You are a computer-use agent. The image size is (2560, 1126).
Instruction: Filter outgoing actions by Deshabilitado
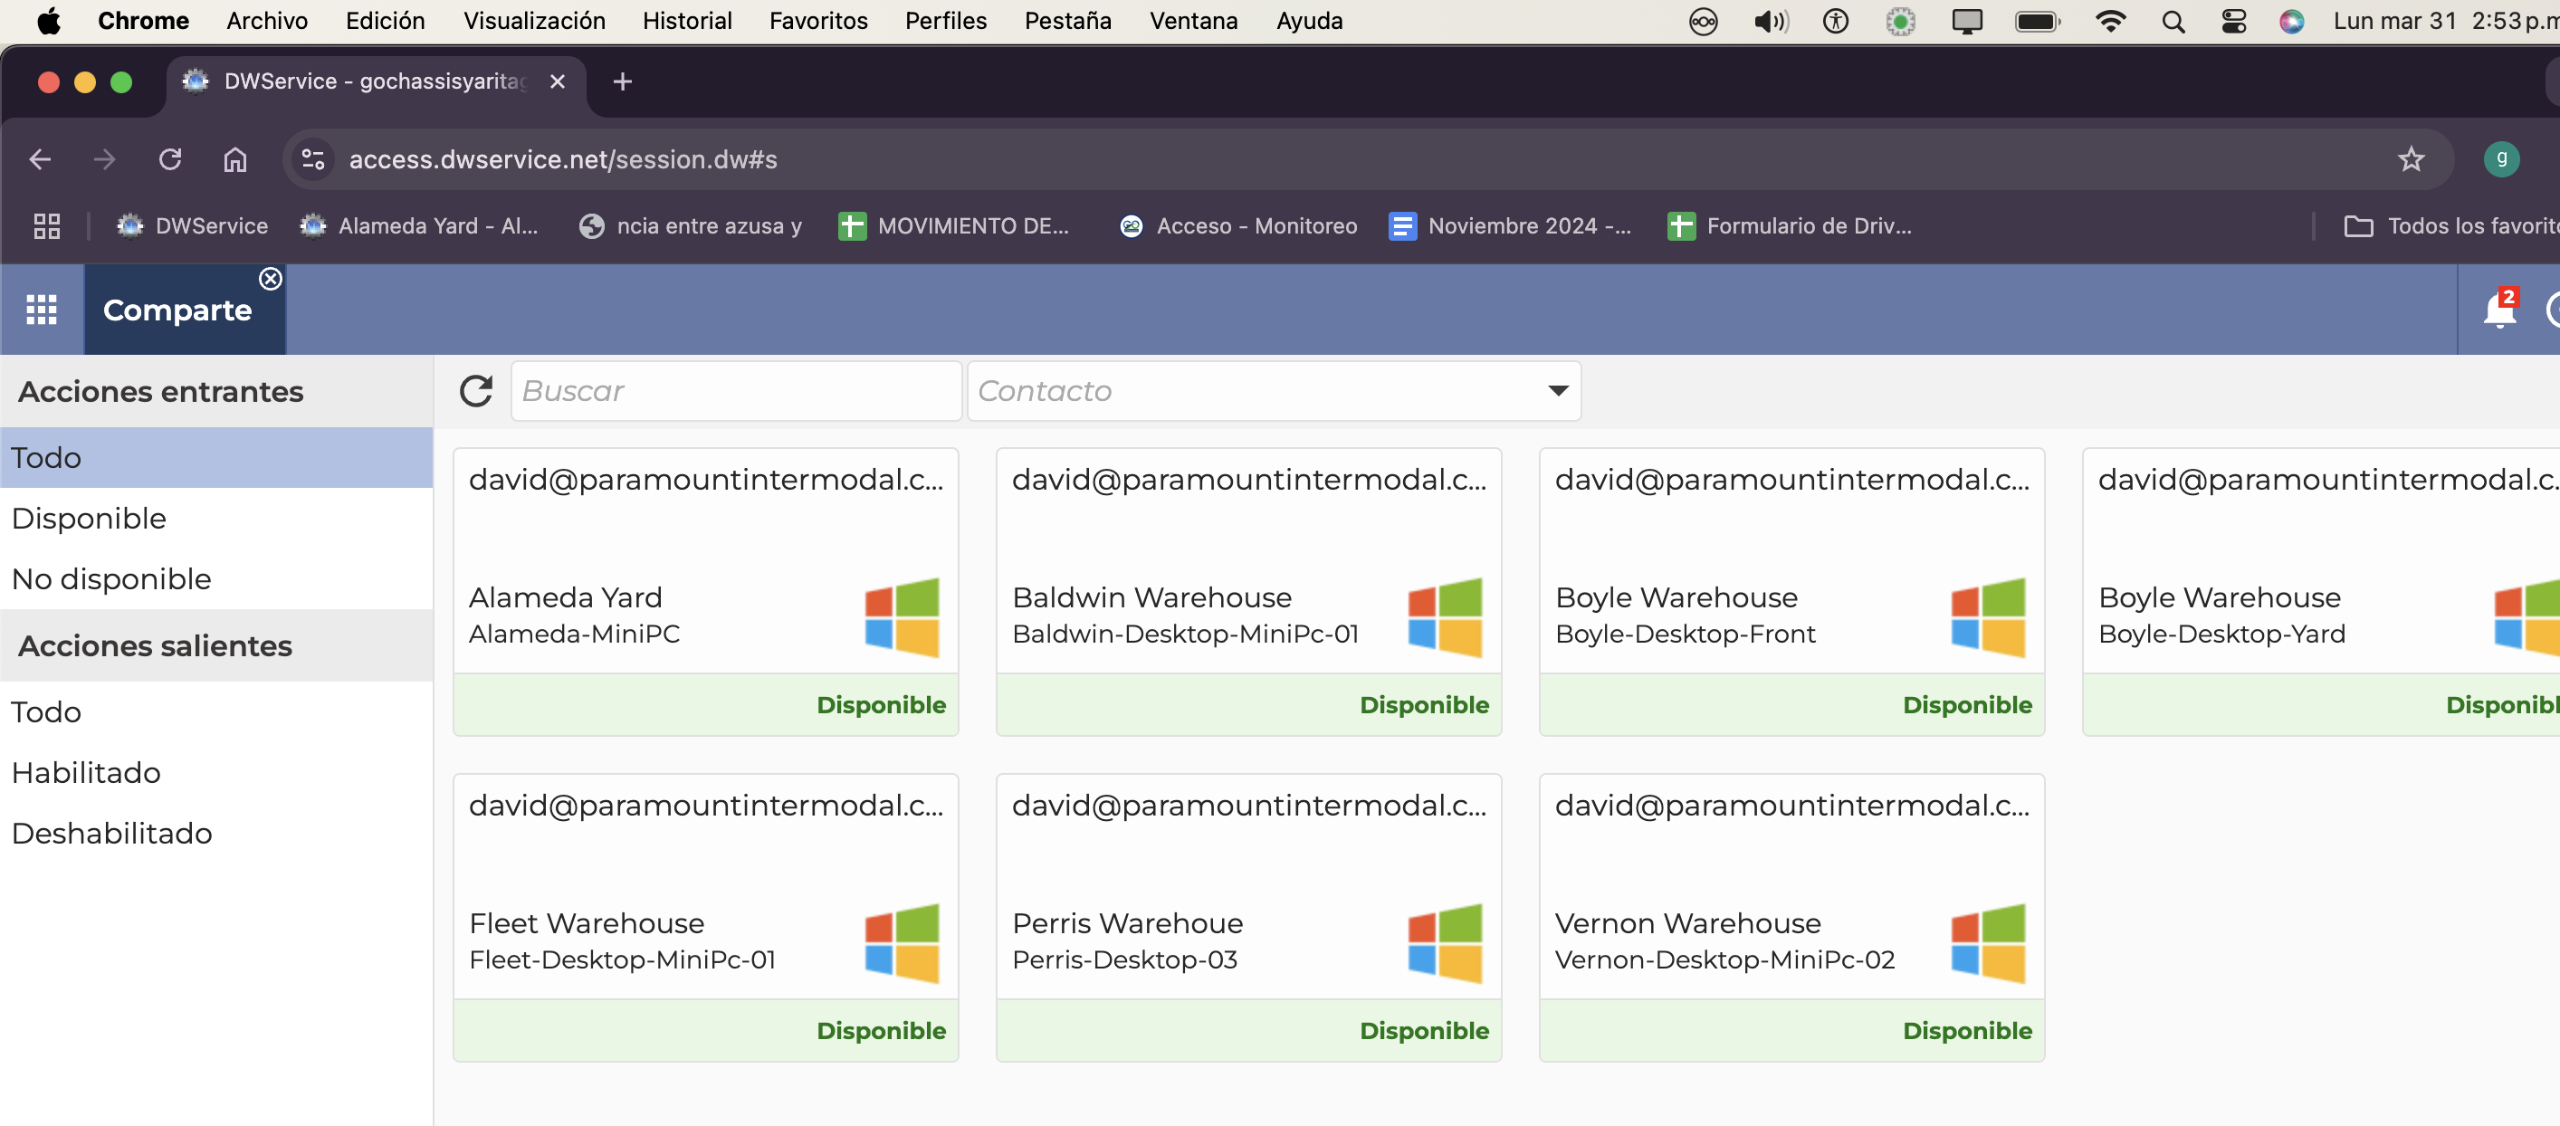[216, 833]
